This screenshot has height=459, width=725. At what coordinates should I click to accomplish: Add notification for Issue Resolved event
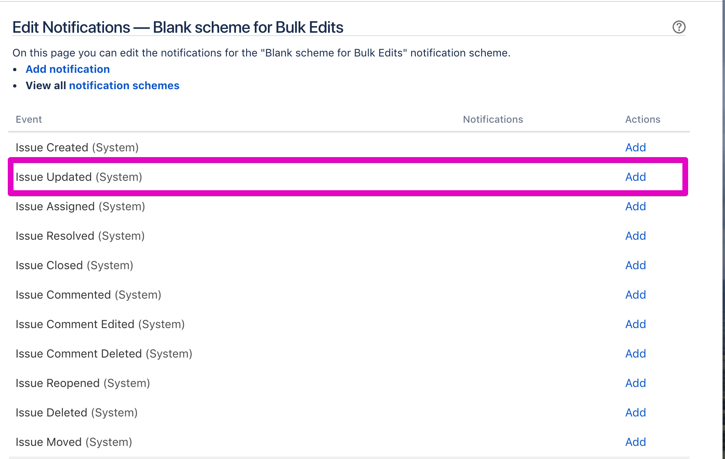click(x=635, y=236)
